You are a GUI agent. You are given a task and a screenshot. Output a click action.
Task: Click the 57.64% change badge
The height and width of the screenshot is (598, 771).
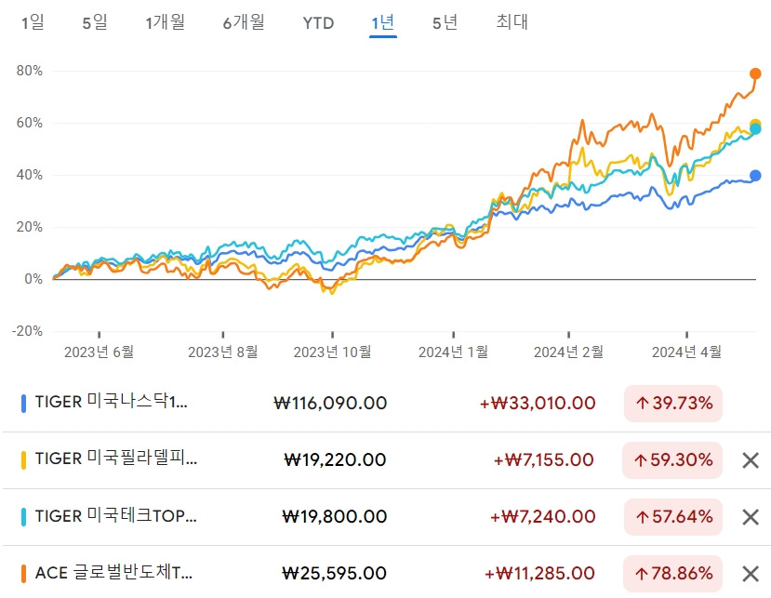(x=671, y=515)
